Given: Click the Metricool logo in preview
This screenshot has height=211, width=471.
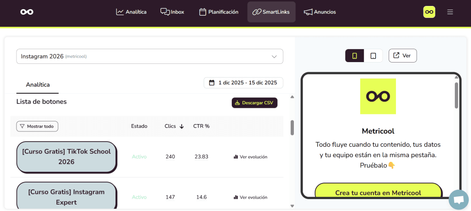Looking at the screenshot, I should click(378, 96).
